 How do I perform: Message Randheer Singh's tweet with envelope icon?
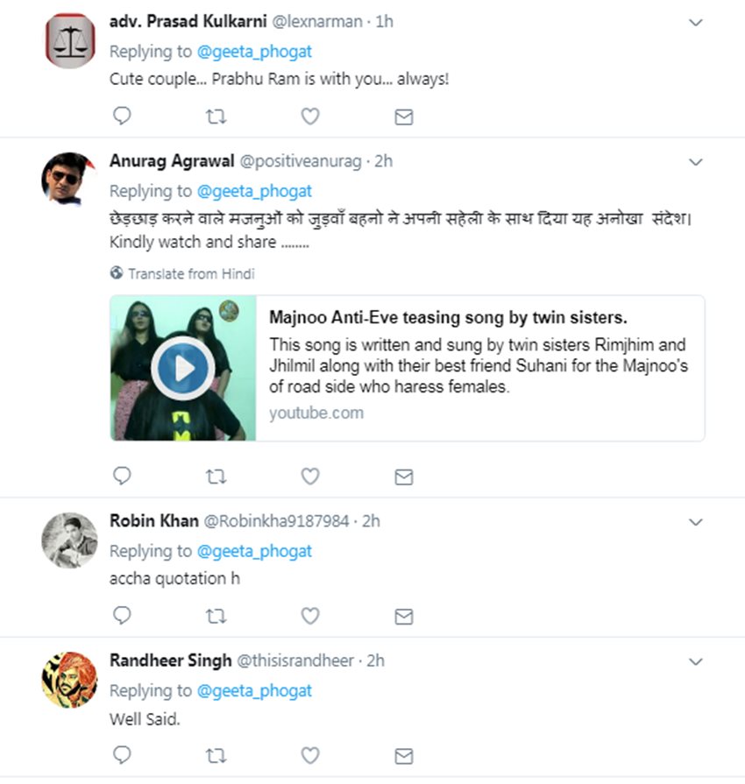[403, 754]
